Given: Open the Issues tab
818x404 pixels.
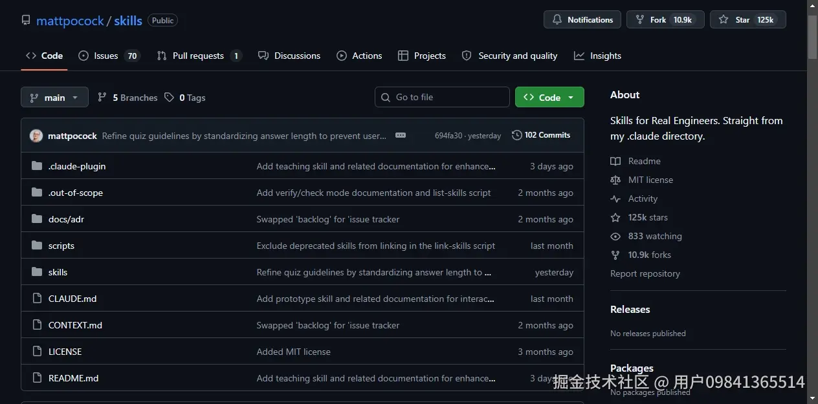Looking at the screenshot, I should [x=109, y=56].
